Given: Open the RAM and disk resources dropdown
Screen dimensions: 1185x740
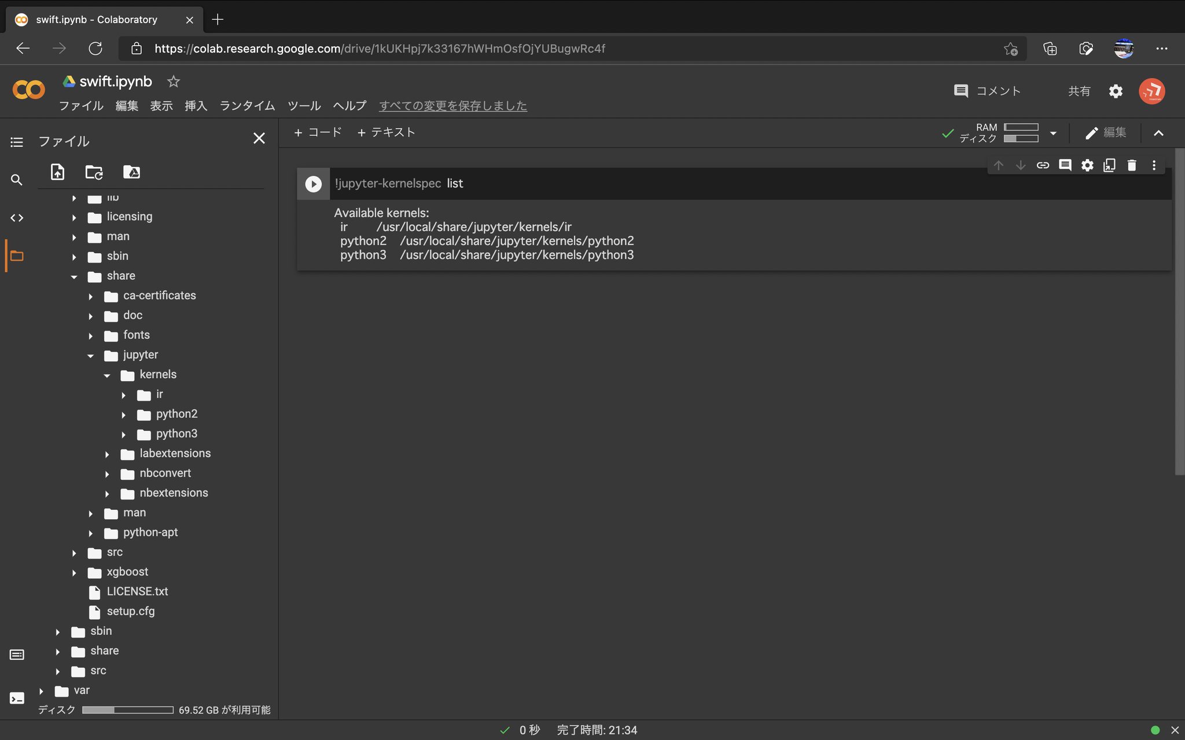Looking at the screenshot, I should 1053,134.
